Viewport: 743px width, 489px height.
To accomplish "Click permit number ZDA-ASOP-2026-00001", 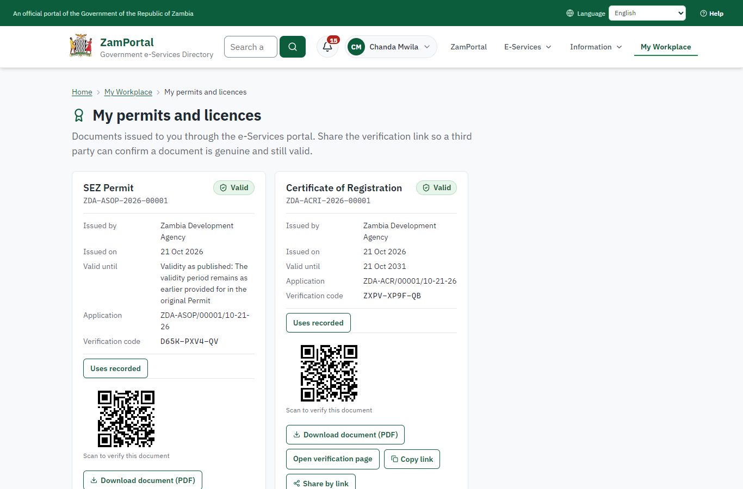I will click(126, 200).
